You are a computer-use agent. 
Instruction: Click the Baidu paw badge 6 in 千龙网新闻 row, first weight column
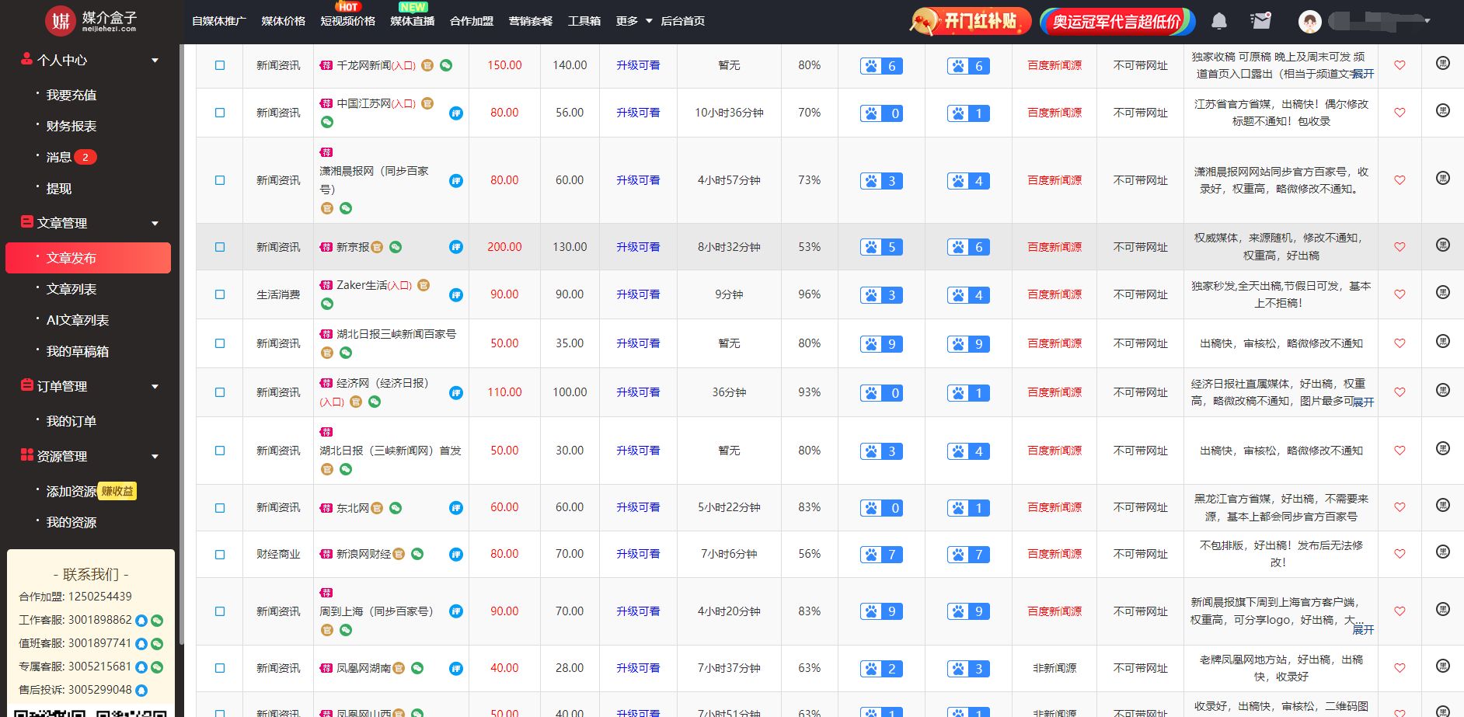(881, 66)
